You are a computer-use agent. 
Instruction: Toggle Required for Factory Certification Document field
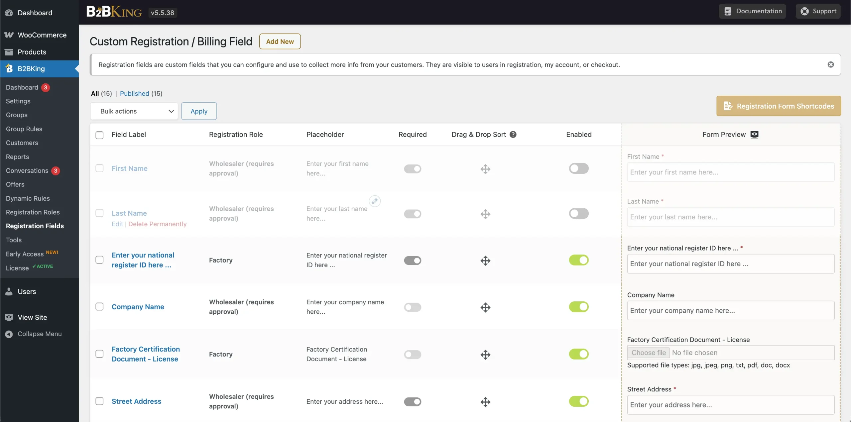[x=413, y=355]
